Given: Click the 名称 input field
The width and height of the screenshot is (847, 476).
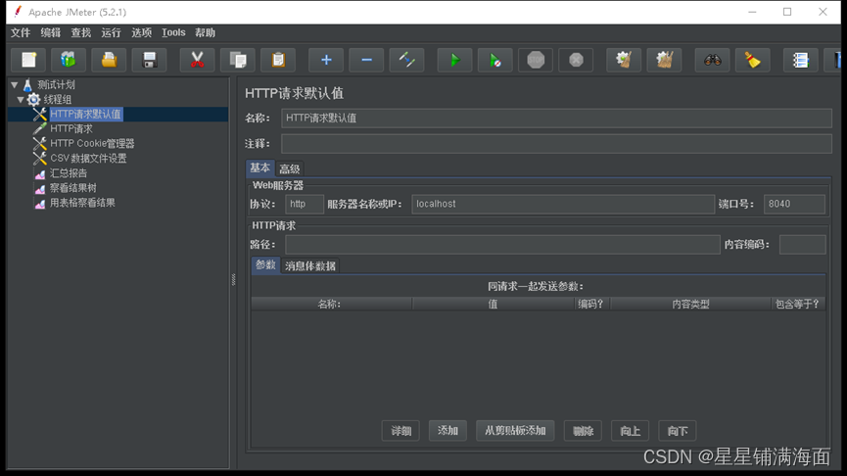Looking at the screenshot, I should tap(556, 118).
